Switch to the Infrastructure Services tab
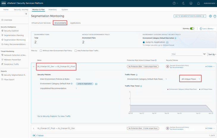Image resolution: width=217 pixels, height=138 pixels. 41,23
